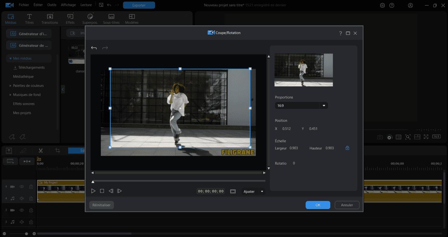Open the Ajuster zoom dropdown

click(x=253, y=191)
